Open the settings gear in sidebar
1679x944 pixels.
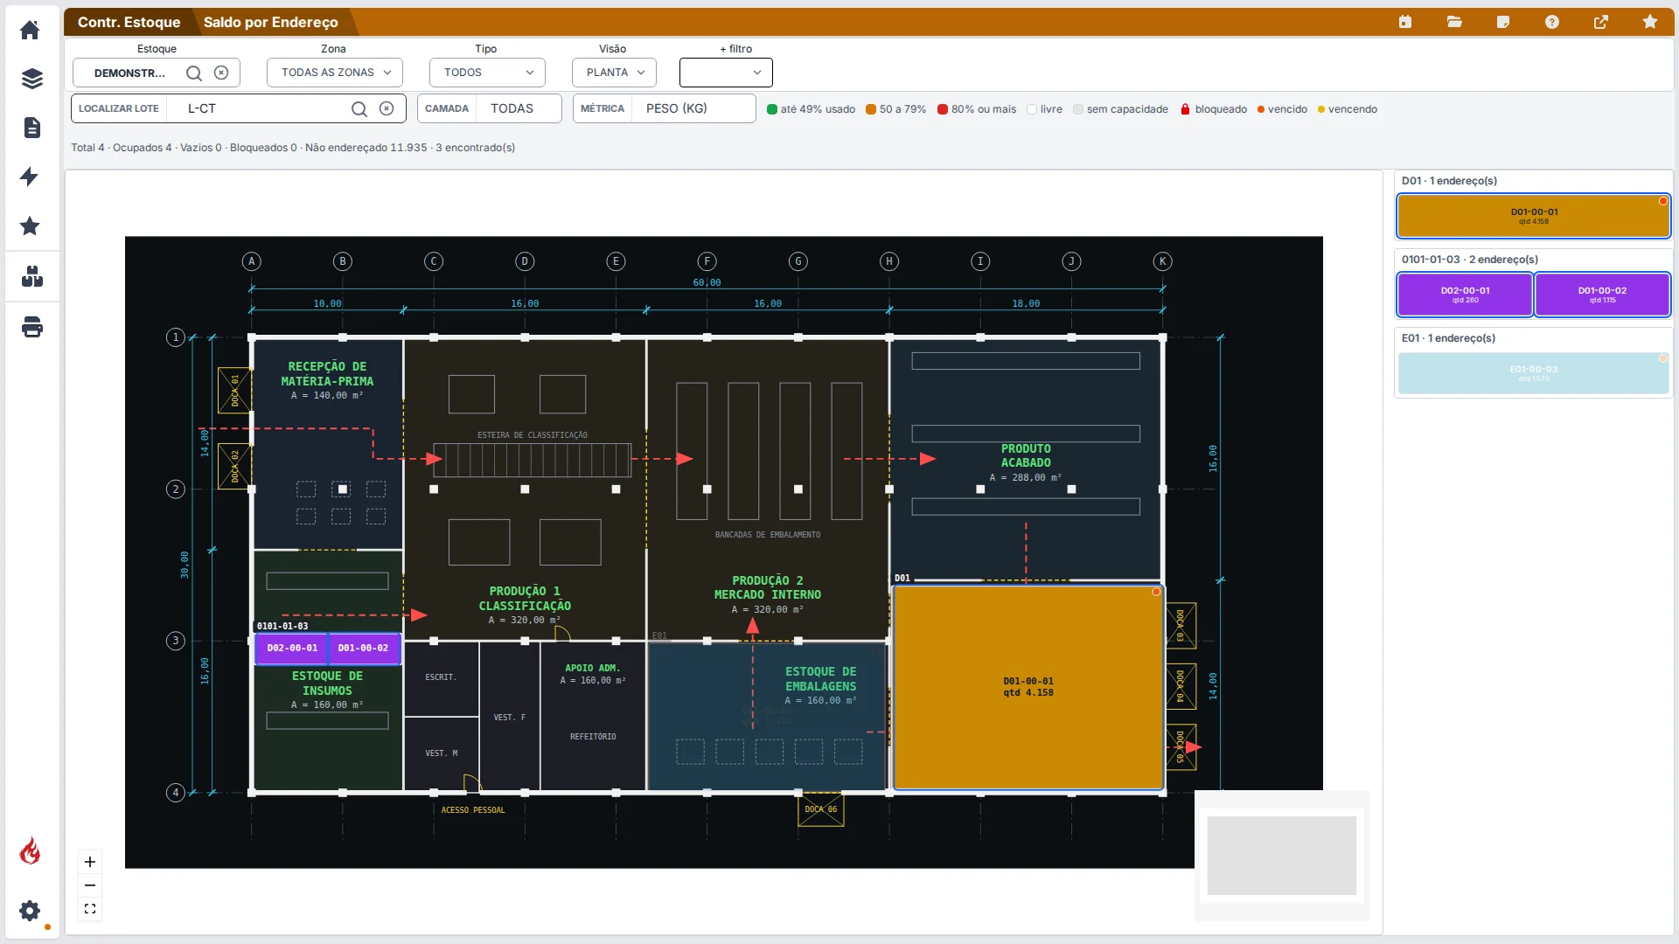click(30, 911)
